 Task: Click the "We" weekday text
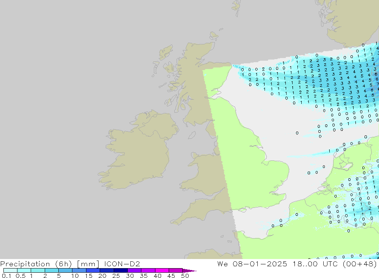[222, 264]
